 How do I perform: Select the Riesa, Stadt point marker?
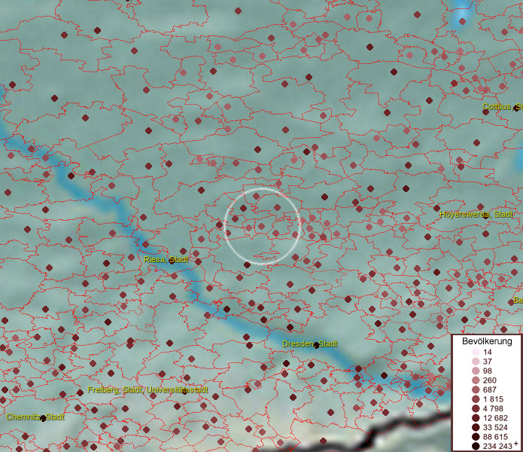click(172, 261)
